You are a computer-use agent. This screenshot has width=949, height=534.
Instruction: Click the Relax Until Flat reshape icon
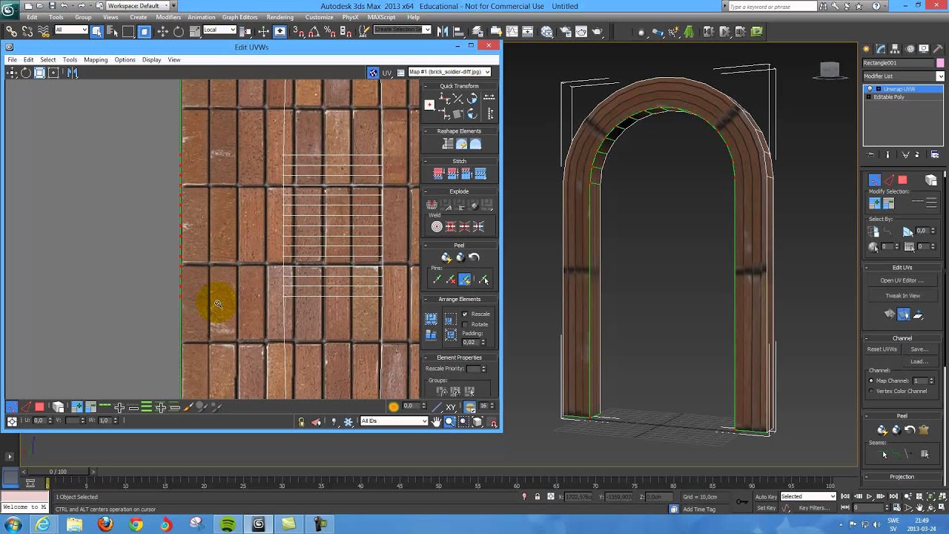(x=461, y=144)
